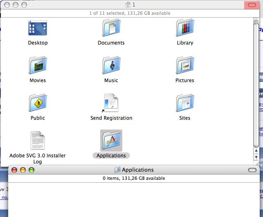
Task: Select the Music folder icon
Action: click(x=111, y=65)
